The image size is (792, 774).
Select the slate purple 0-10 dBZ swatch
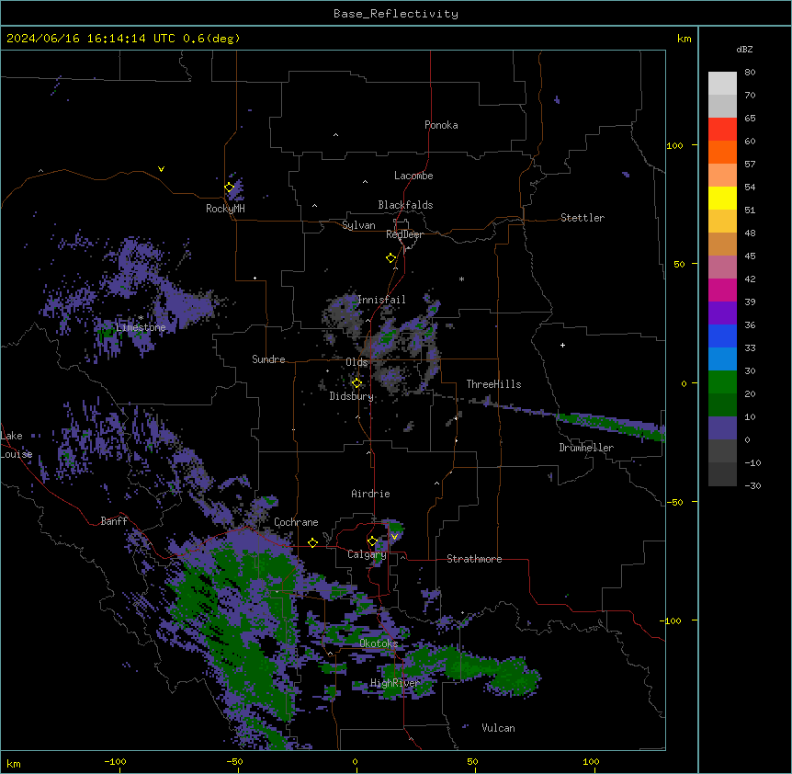click(722, 428)
